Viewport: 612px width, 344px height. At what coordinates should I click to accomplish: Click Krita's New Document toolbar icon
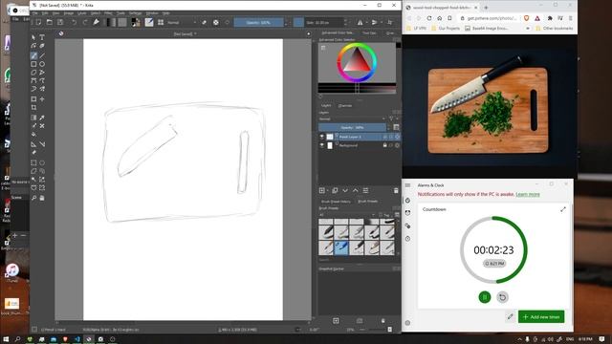pos(38,22)
